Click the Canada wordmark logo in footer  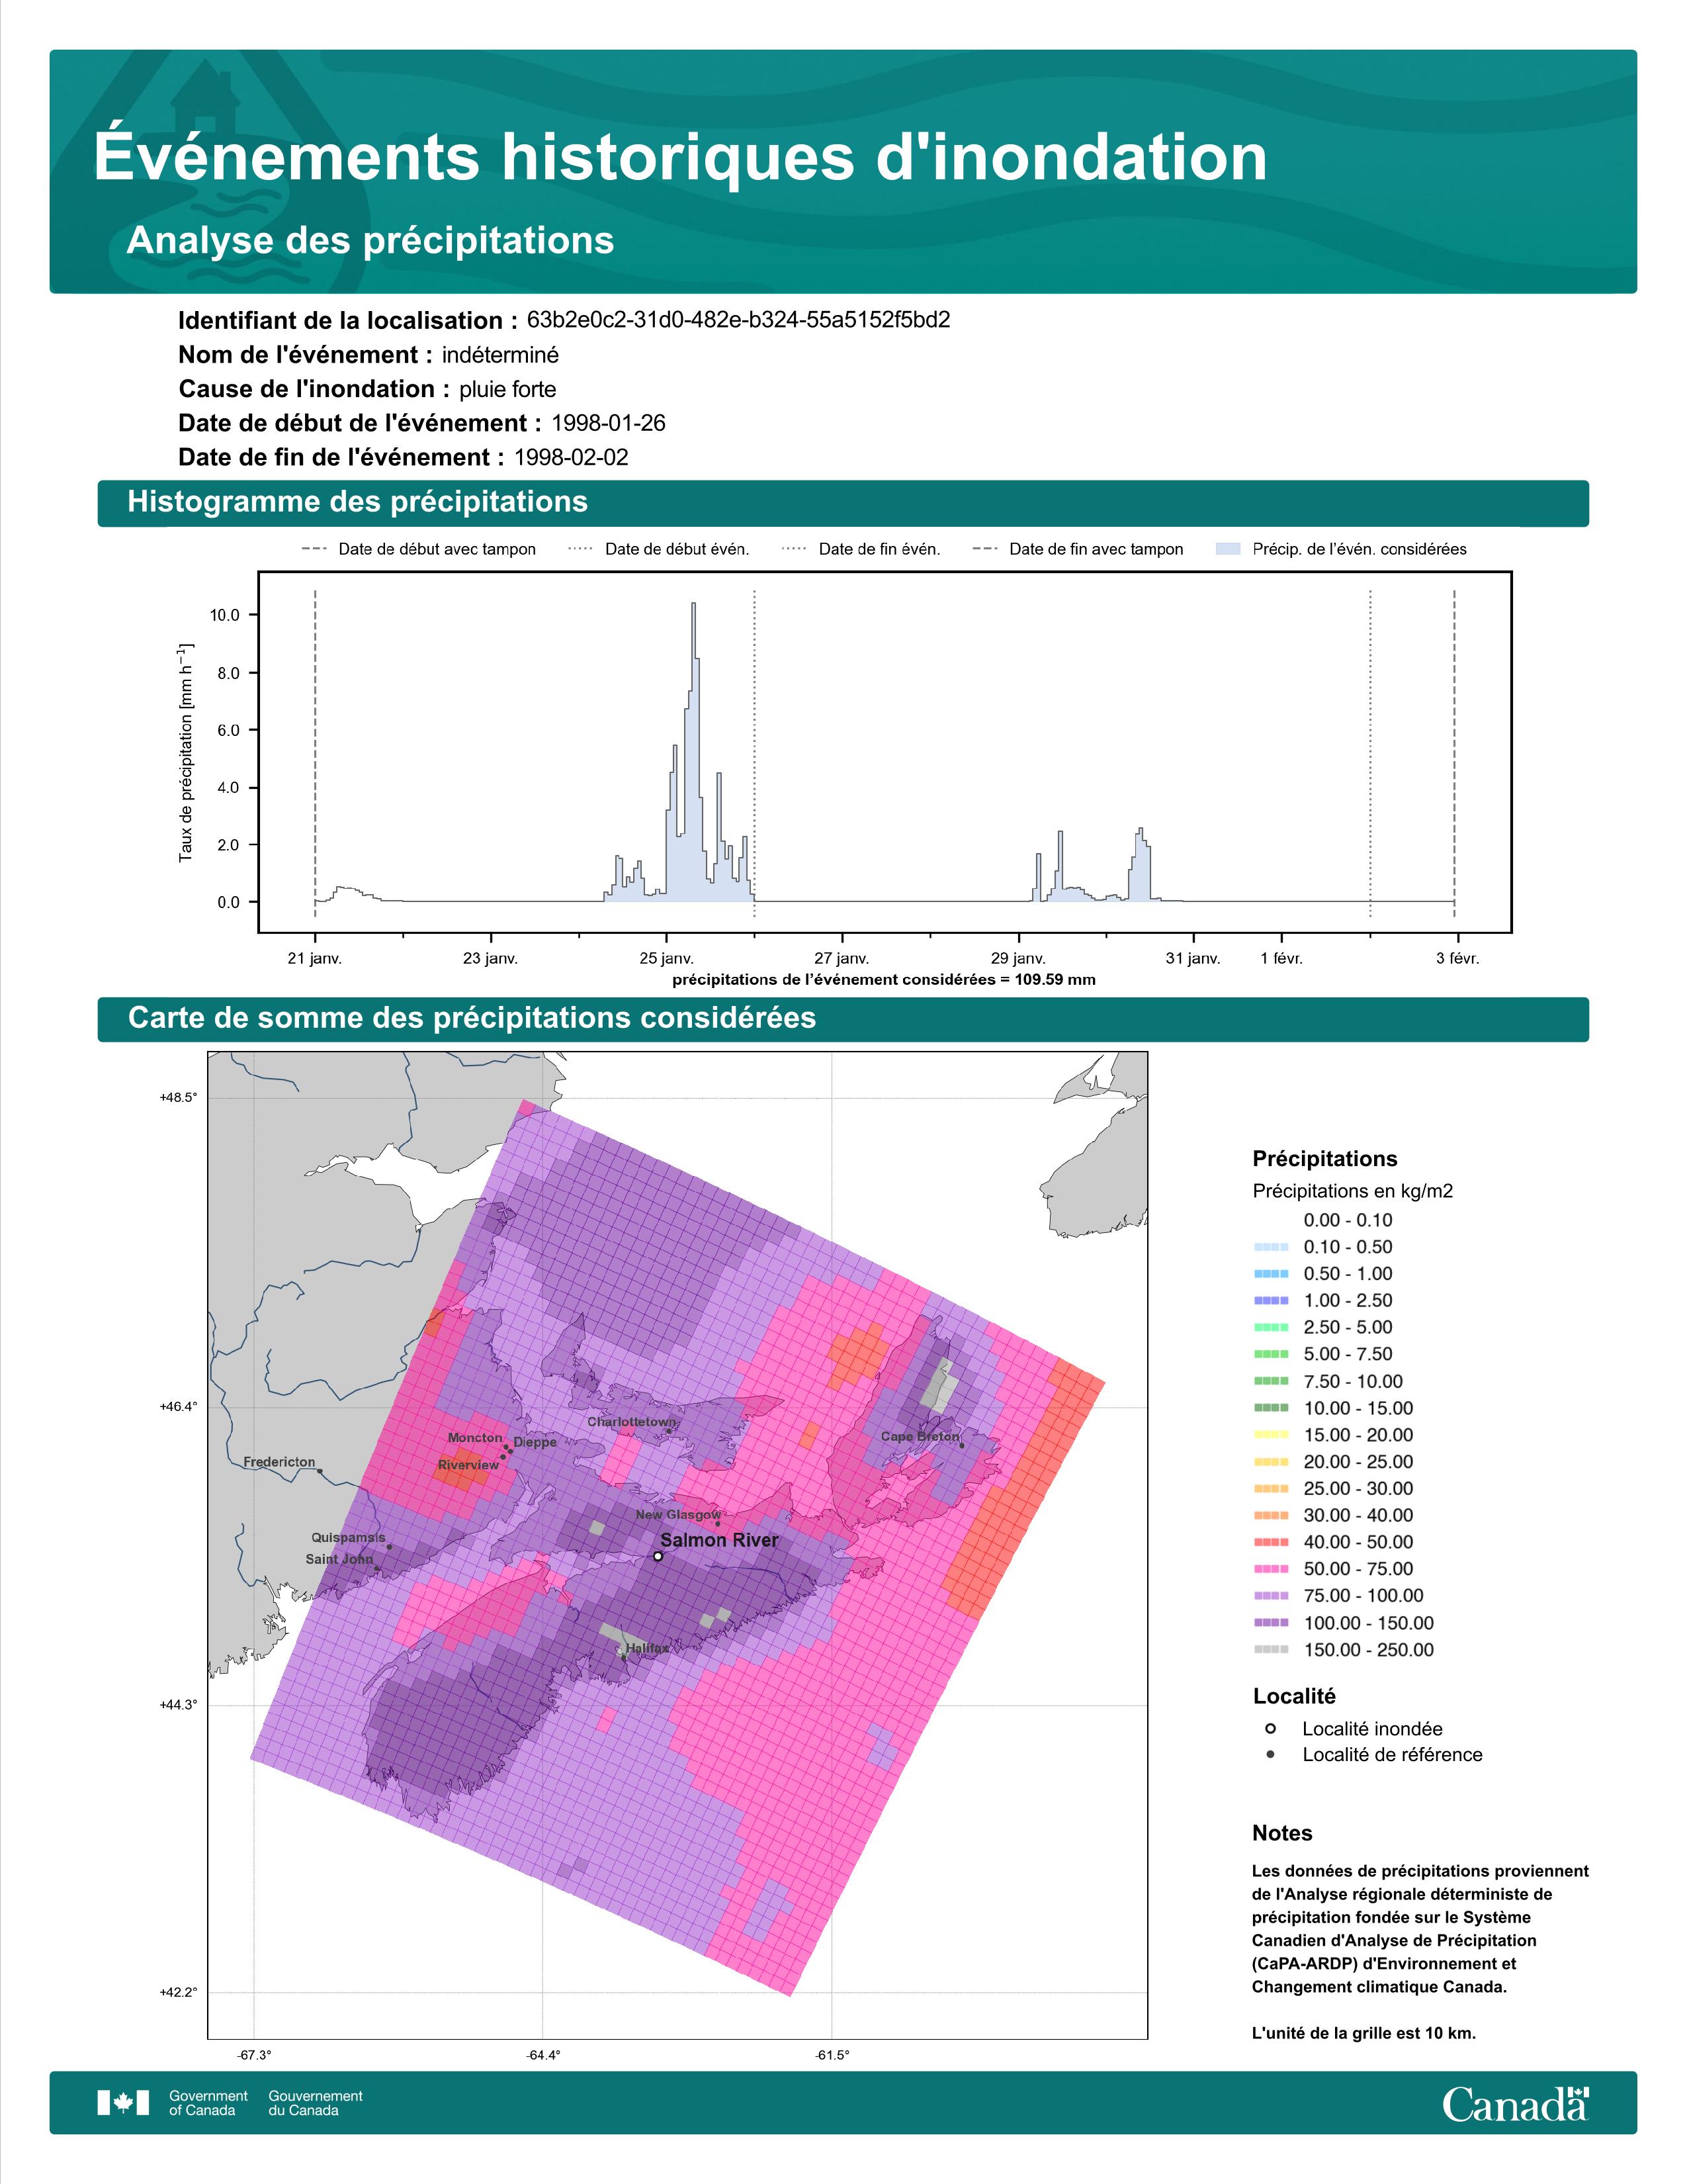coord(1515,2103)
